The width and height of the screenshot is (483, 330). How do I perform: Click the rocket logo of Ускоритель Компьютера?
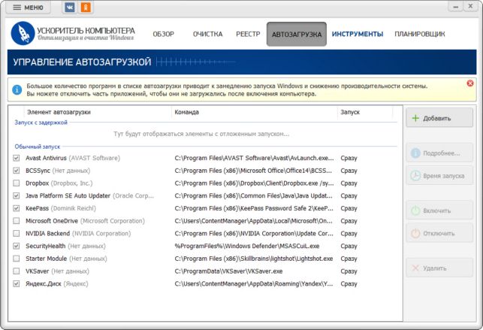pyautogui.click(x=23, y=33)
